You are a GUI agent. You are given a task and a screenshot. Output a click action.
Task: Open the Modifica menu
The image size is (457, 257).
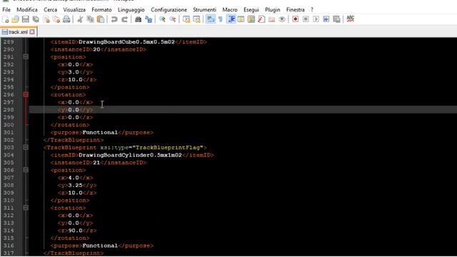click(x=27, y=9)
